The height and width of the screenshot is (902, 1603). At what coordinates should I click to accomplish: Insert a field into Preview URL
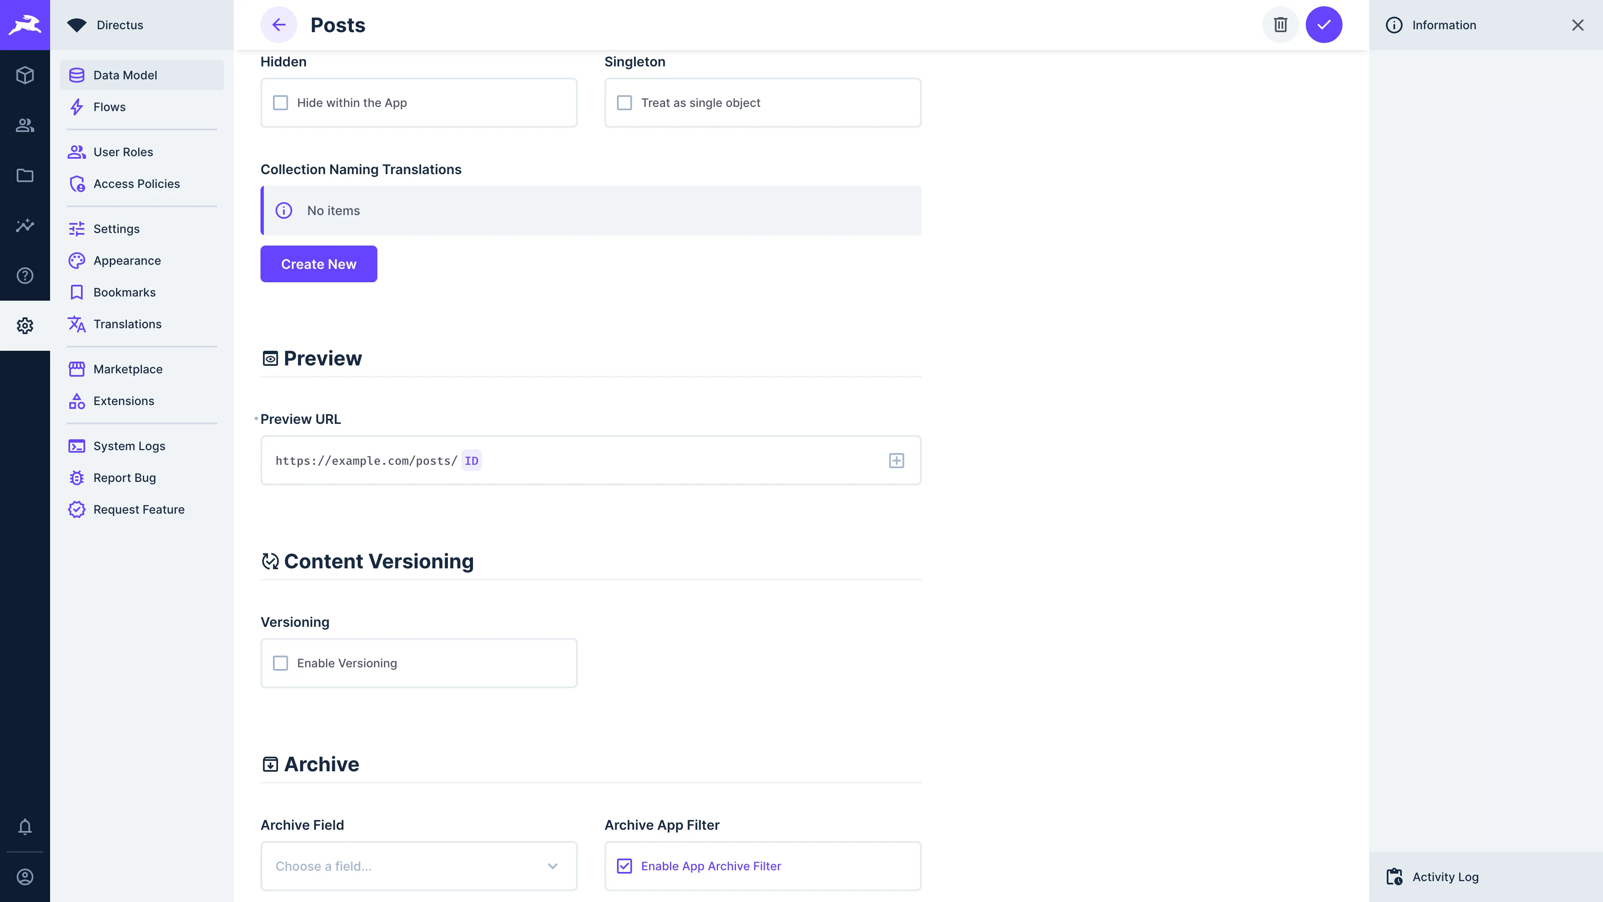896,461
